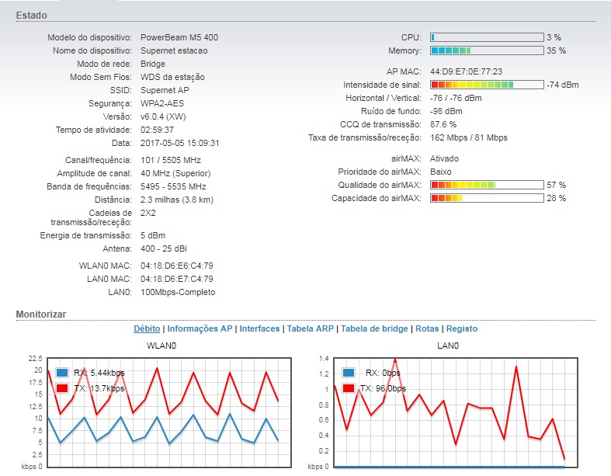Show the Tabela ARP view

(x=310, y=328)
